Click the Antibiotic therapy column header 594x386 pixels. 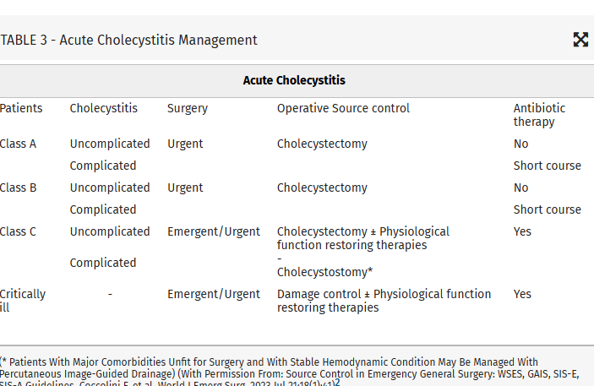539,115
